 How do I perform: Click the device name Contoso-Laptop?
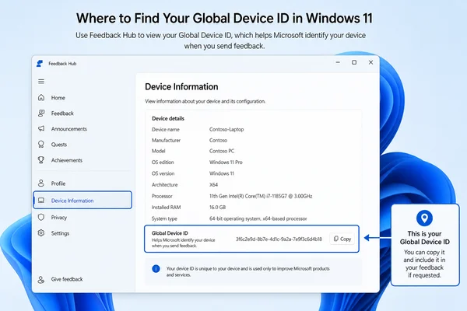pos(226,129)
